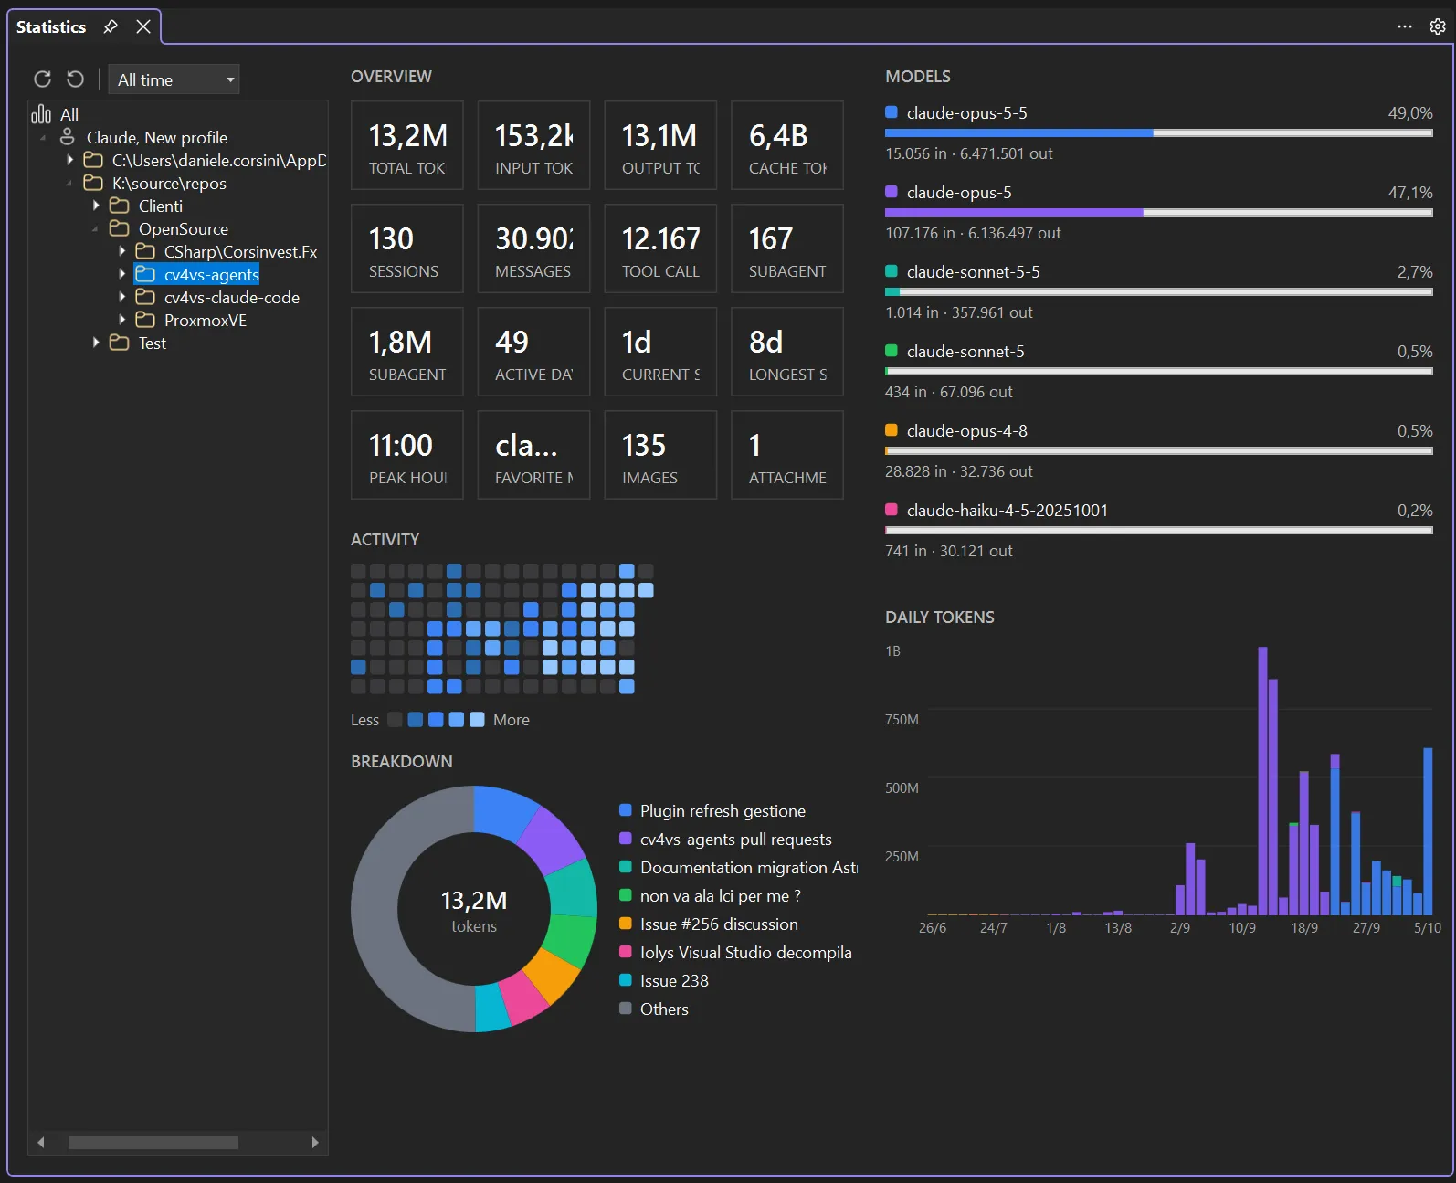
Task: Click the refresh statistics icon
Action: 42,79
